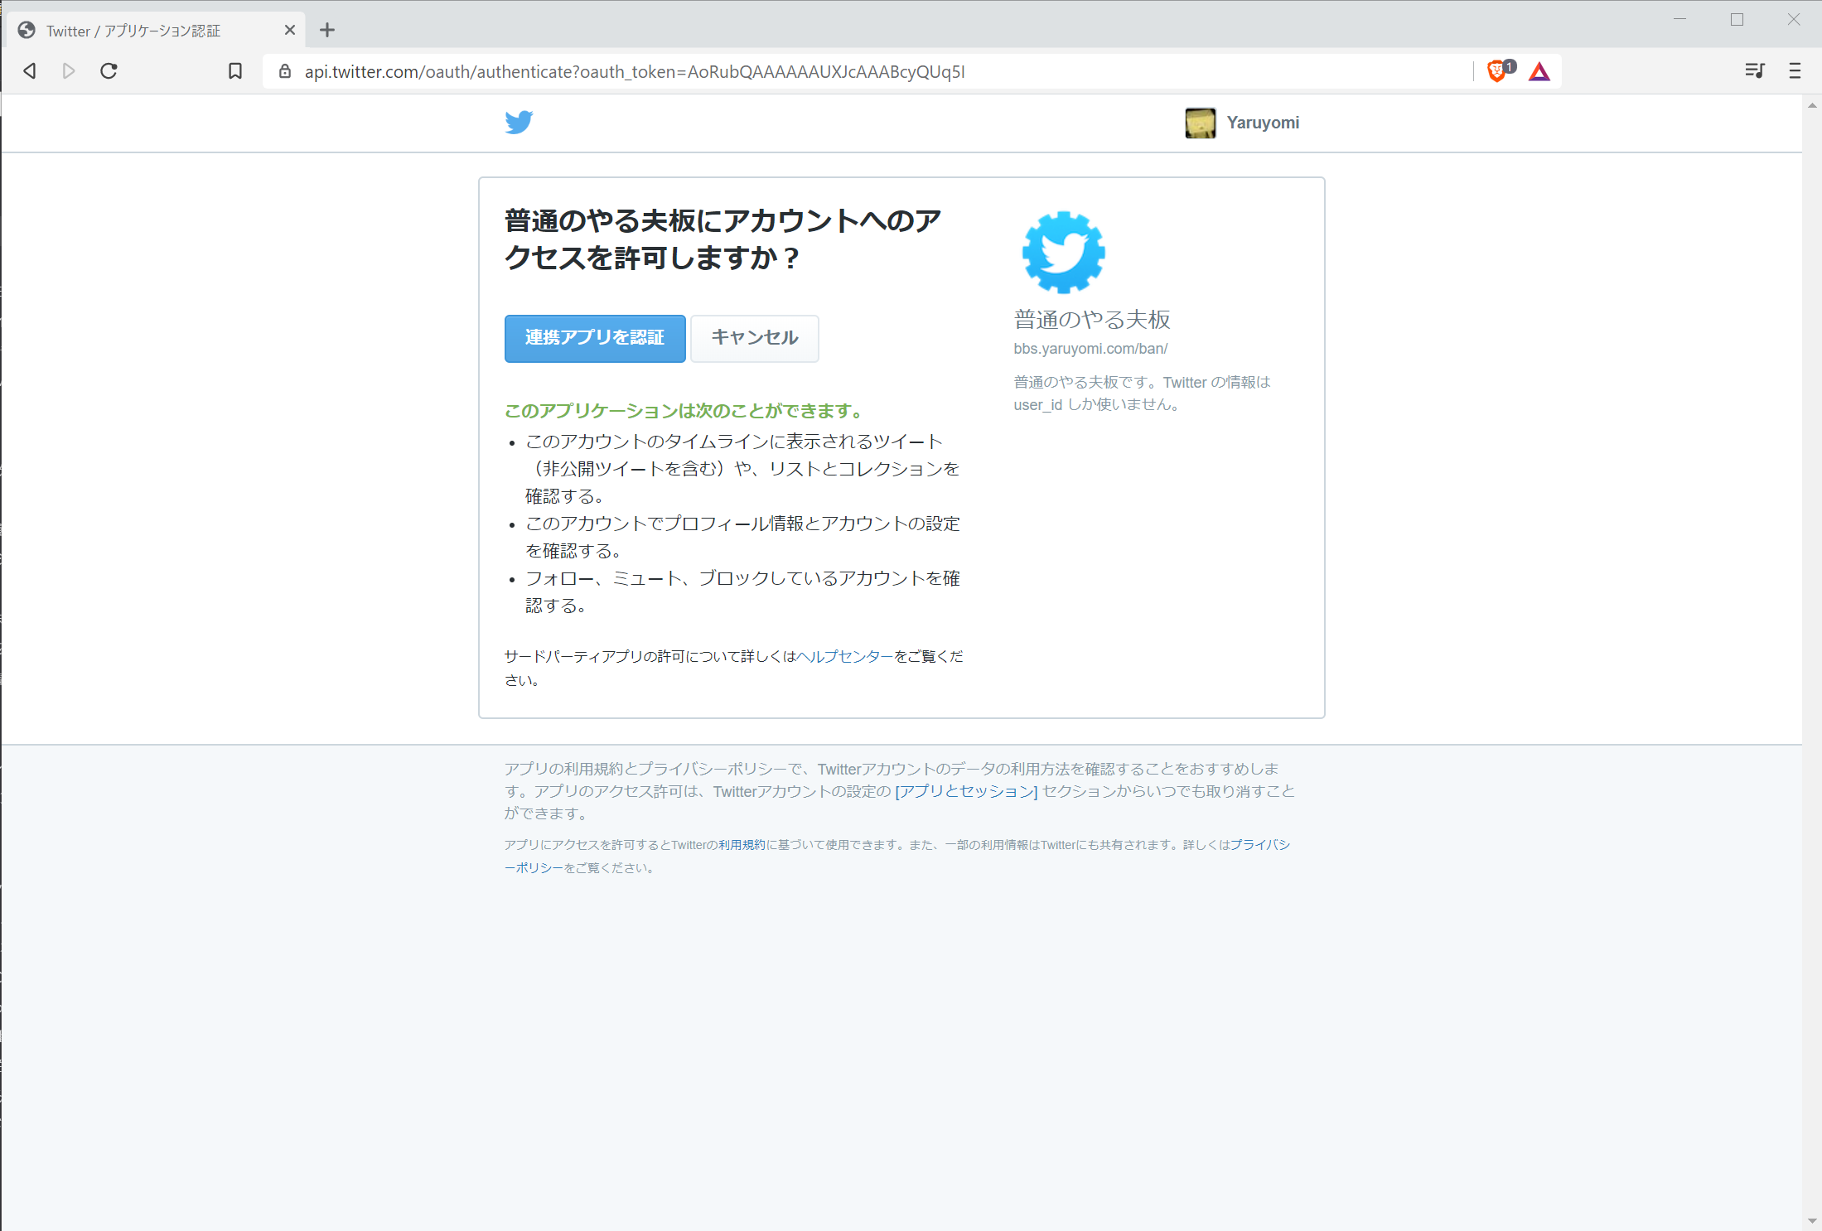Screen dimensions: 1822x1231
Task: Open the 利用規約 link
Action: click(741, 844)
